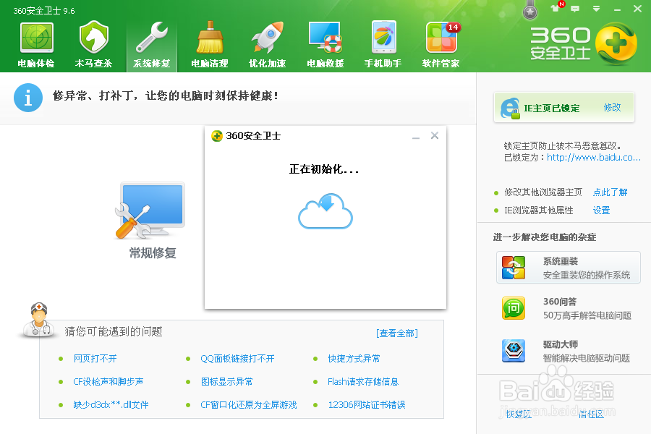651x434 pixels.
Task: Click 进一步解决您电脑的杂症 heading
Action: [x=544, y=237]
